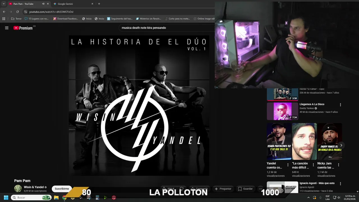359x202 pixels.
Task: Open the red circular taskbar app
Action: pos(114,198)
